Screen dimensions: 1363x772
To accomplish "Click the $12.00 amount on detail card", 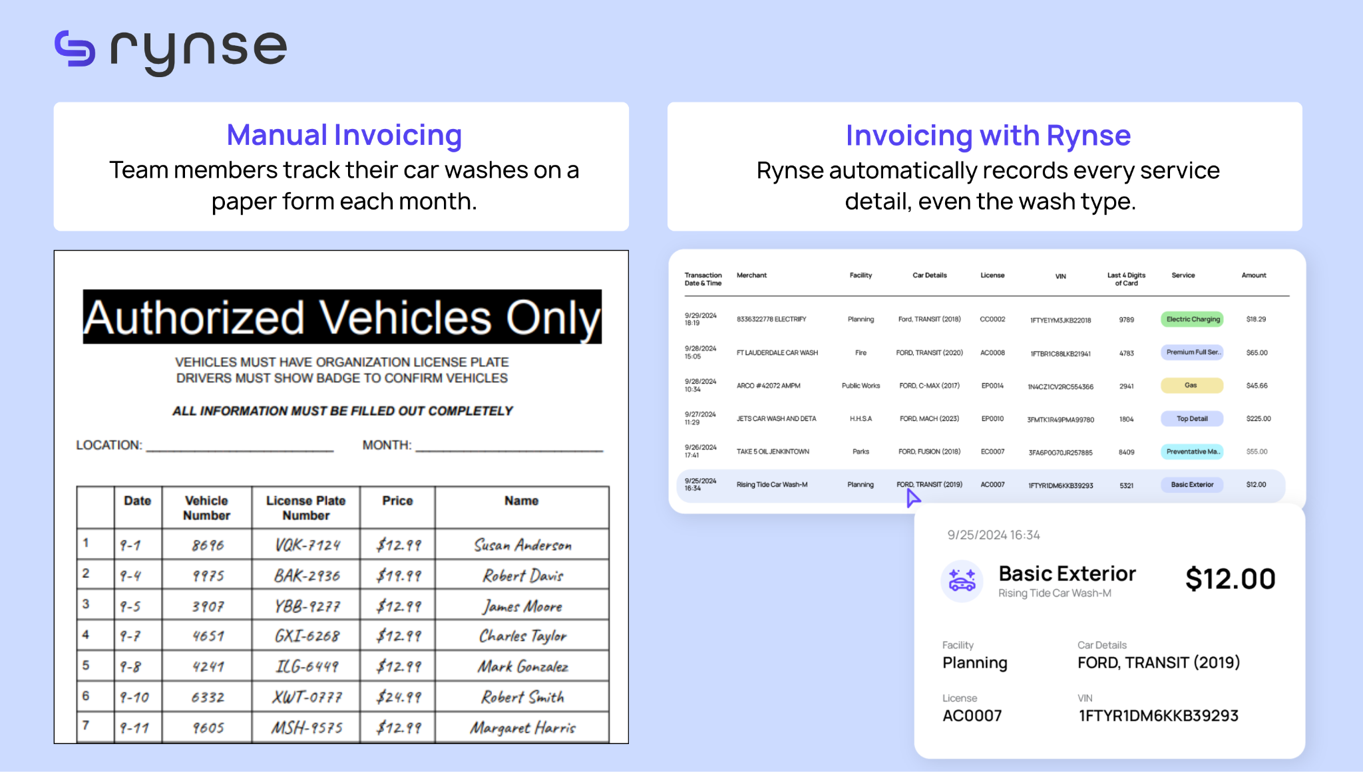I will point(1230,579).
